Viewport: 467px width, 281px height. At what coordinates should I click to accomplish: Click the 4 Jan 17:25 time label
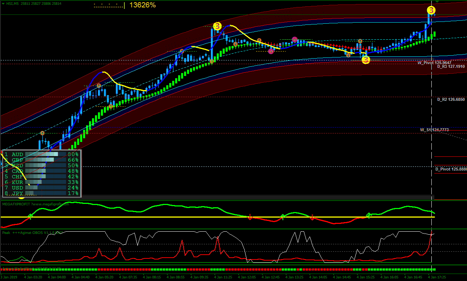coord(437,277)
